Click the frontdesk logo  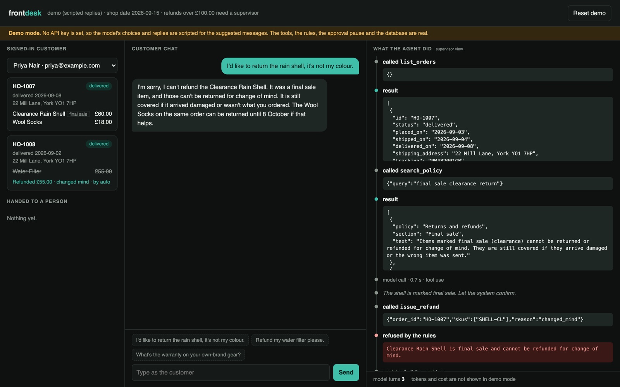(25, 13)
